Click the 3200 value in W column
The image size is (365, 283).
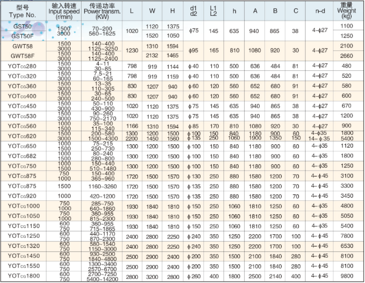(x=152, y=277)
